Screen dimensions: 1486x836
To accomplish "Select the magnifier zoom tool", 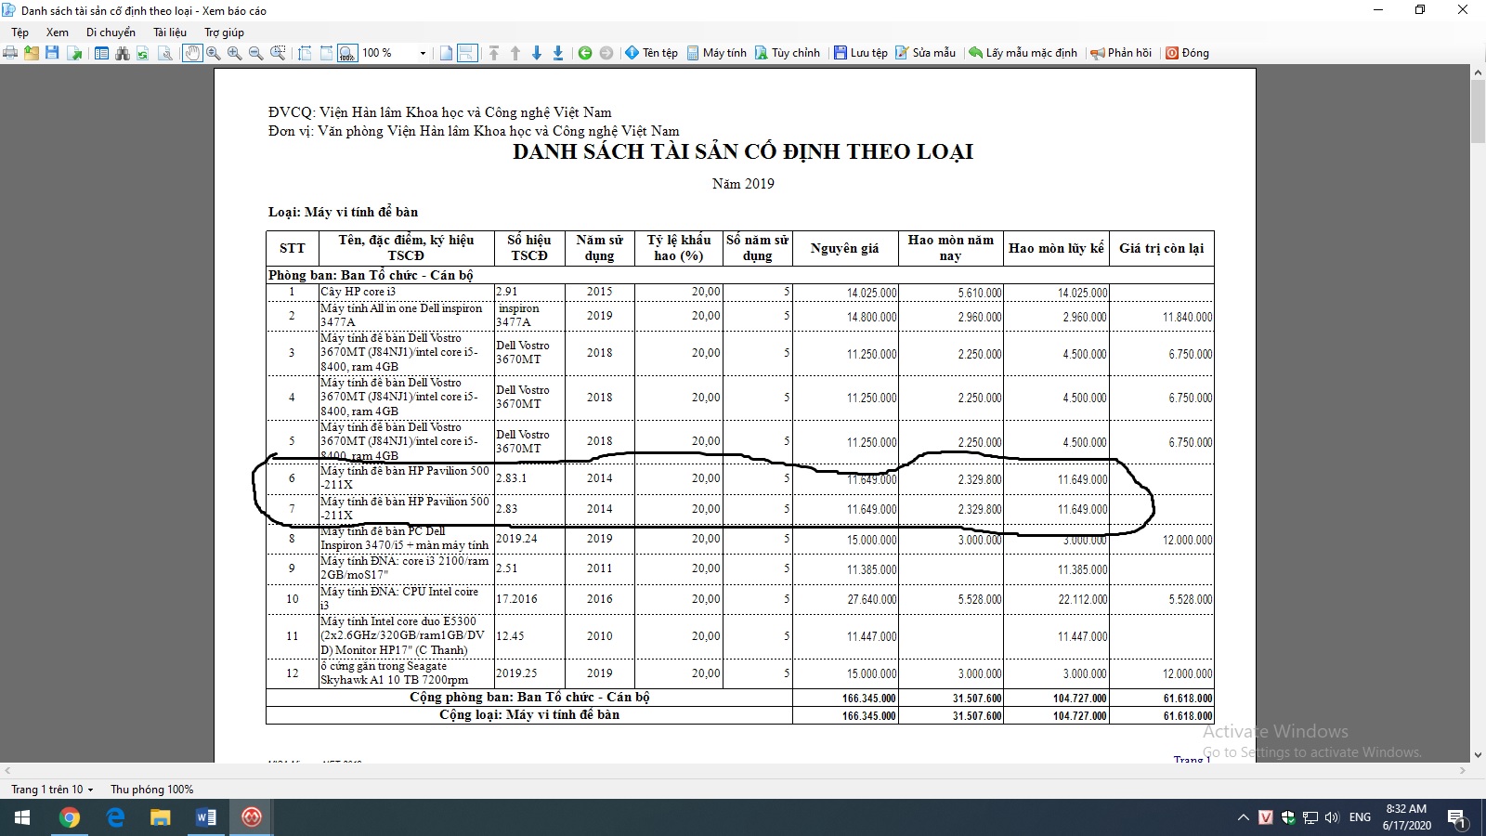I will tap(214, 53).
